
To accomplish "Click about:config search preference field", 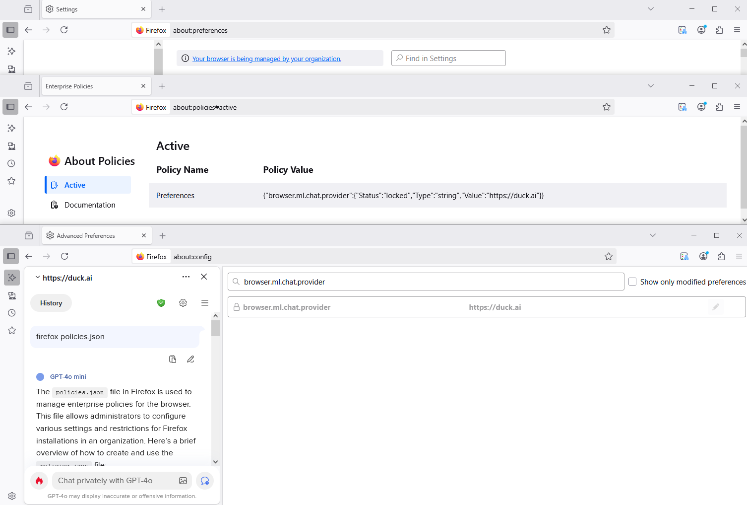I will pyautogui.click(x=426, y=282).
